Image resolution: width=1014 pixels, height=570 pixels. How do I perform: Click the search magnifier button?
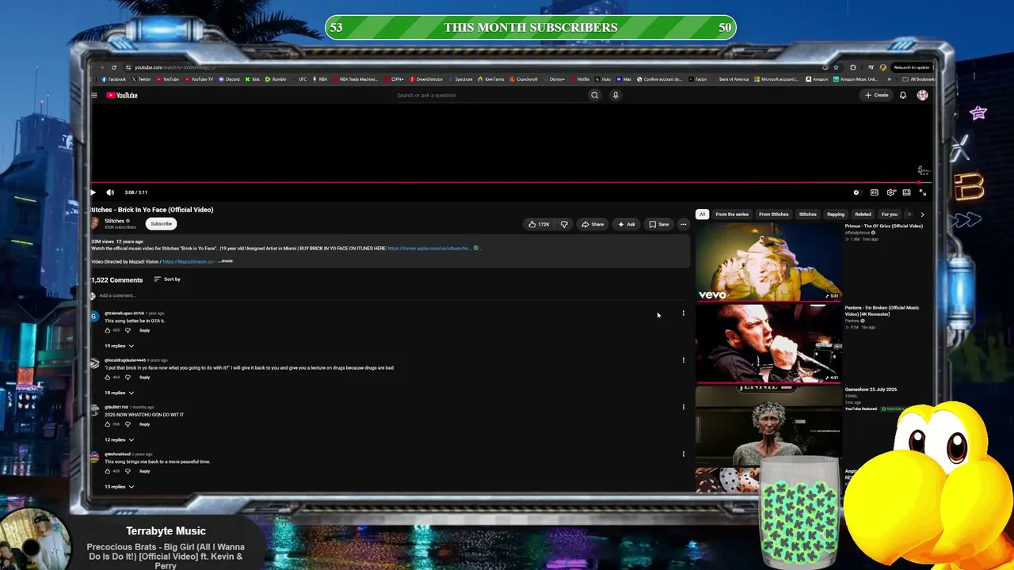click(594, 95)
